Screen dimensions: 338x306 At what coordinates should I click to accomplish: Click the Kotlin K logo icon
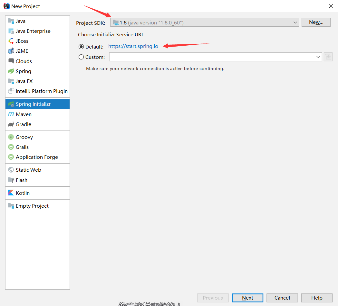tap(11, 193)
